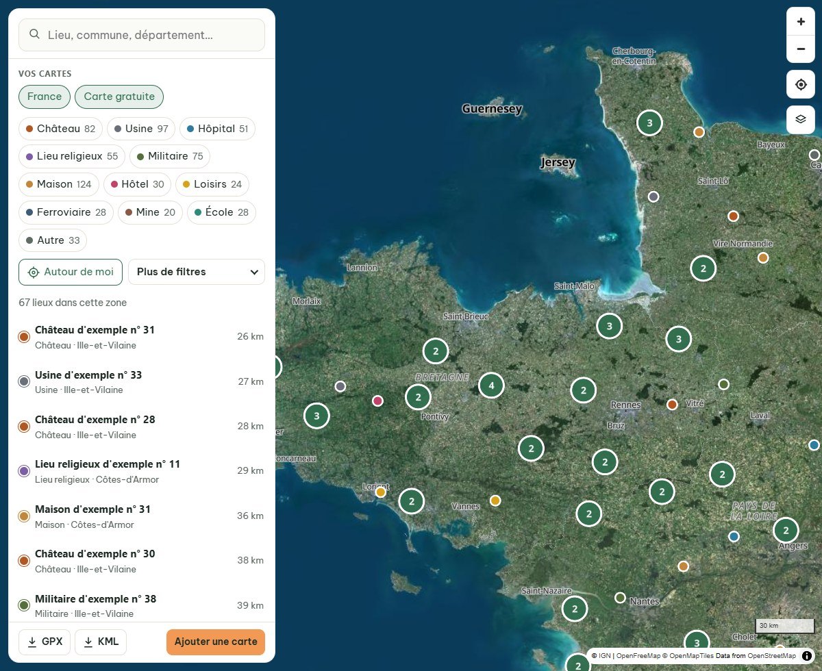822x671 pixels.
Task: Open the cluster of 2 east of Lorient
Action: point(411,501)
